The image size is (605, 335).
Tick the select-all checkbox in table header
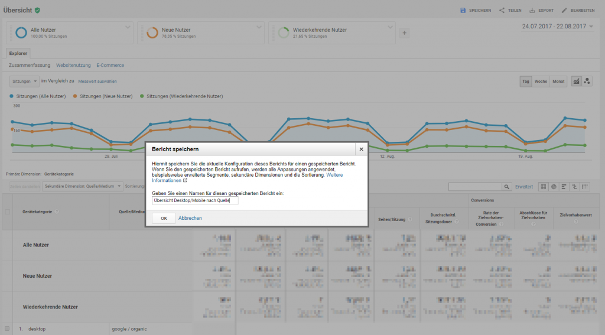7,212
